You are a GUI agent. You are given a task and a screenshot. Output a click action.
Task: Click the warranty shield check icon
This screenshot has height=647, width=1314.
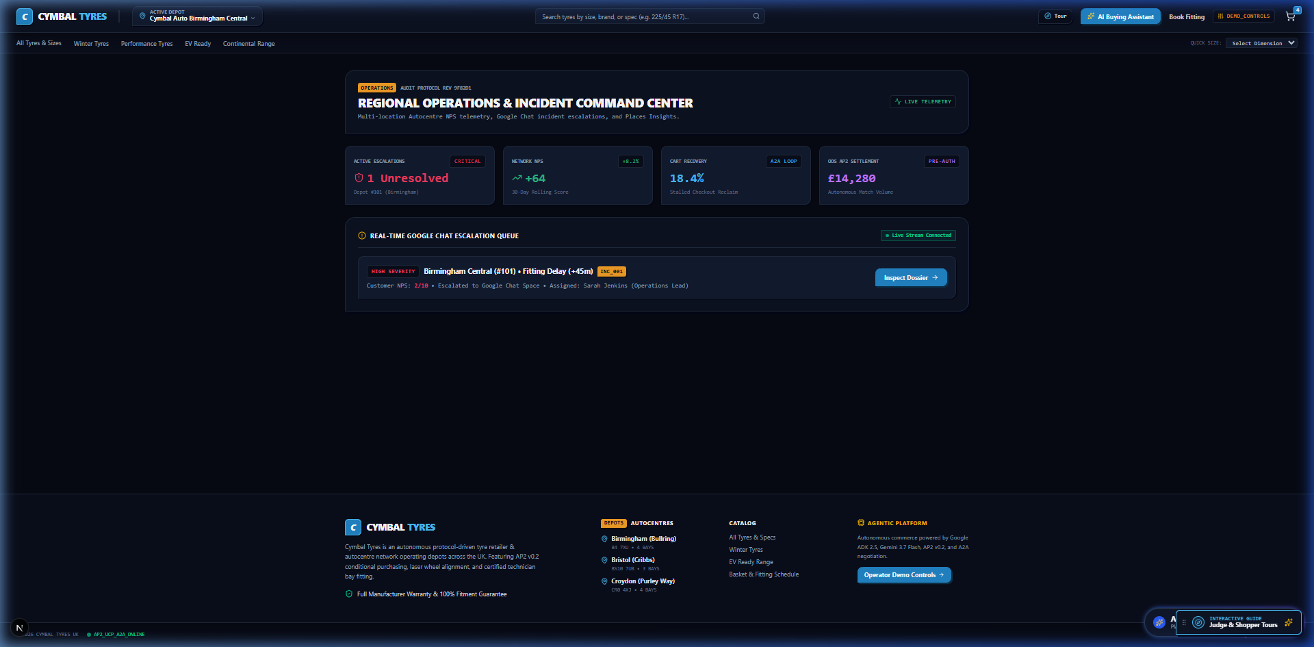pyautogui.click(x=349, y=594)
